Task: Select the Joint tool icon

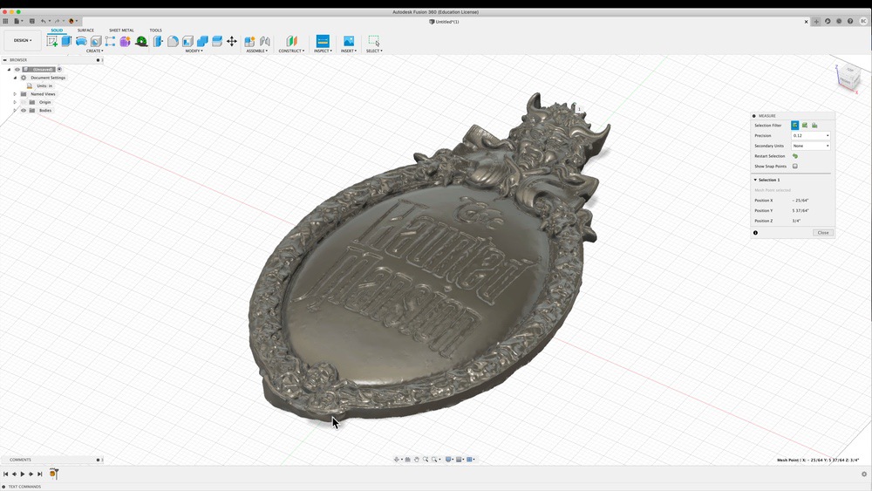Action: click(x=265, y=41)
